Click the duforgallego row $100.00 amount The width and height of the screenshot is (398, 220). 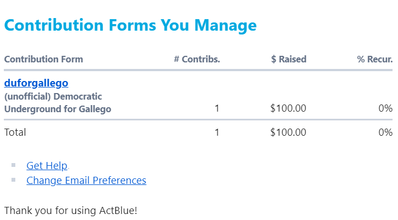(x=288, y=108)
